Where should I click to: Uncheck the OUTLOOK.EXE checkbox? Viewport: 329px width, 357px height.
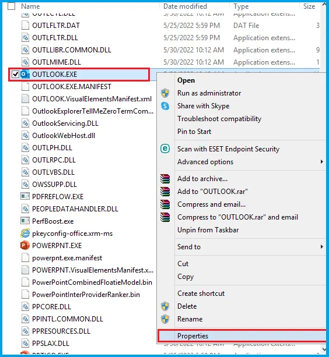point(15,74)
